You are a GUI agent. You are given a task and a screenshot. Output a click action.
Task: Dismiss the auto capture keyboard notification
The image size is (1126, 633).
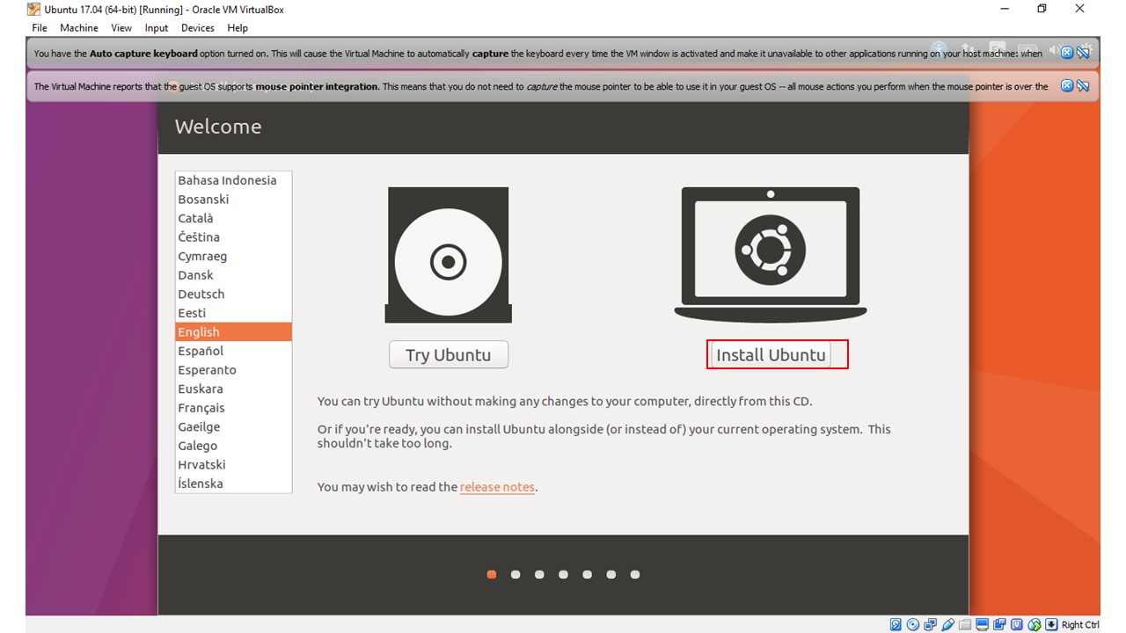click(1067, 53)
